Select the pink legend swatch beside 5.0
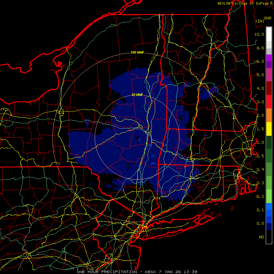The height and width of the screenshot is (274, 274). click(269, 75)
